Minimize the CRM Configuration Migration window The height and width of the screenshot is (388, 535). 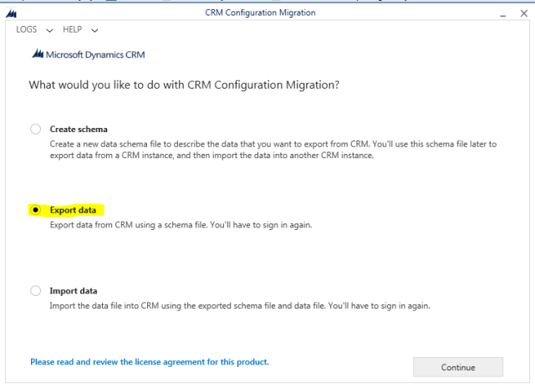click(503, 14)
